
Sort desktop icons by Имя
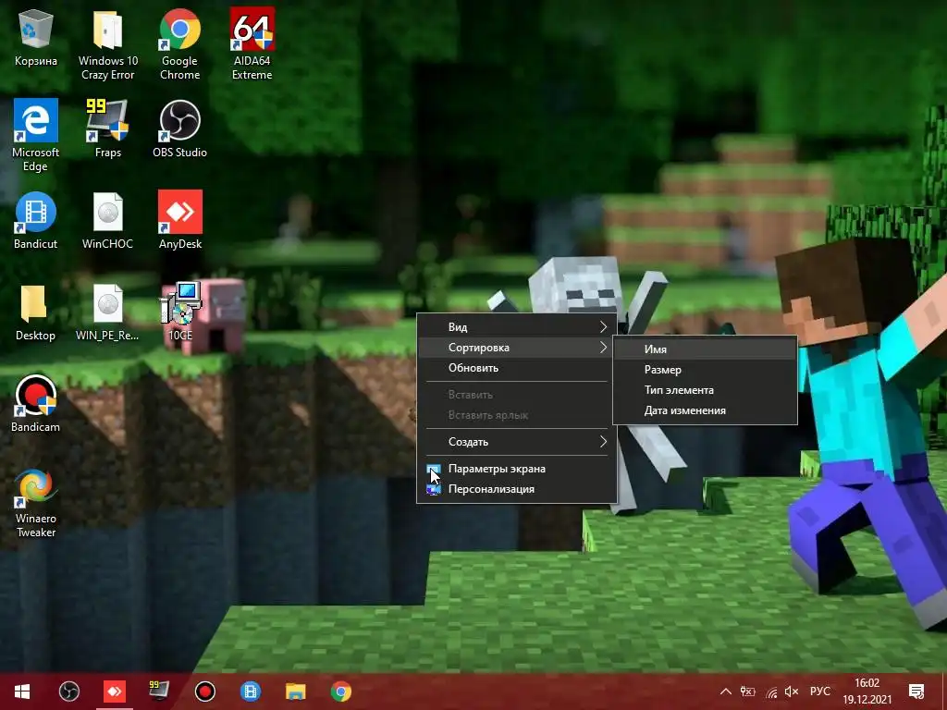click(x=705, y=349)
